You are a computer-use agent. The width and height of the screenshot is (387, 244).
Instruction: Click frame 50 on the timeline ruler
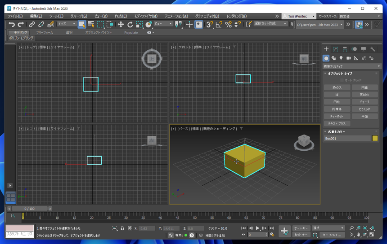coord(194,218)
